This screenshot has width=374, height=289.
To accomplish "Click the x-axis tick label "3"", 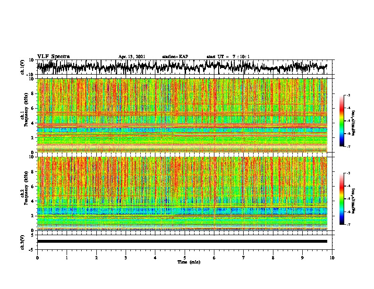I will point(126,258).
